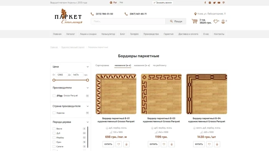Image resolution: width=269 pixels, height=151 pixels.
Task: Click the minimum price От field
Action: 61,75
